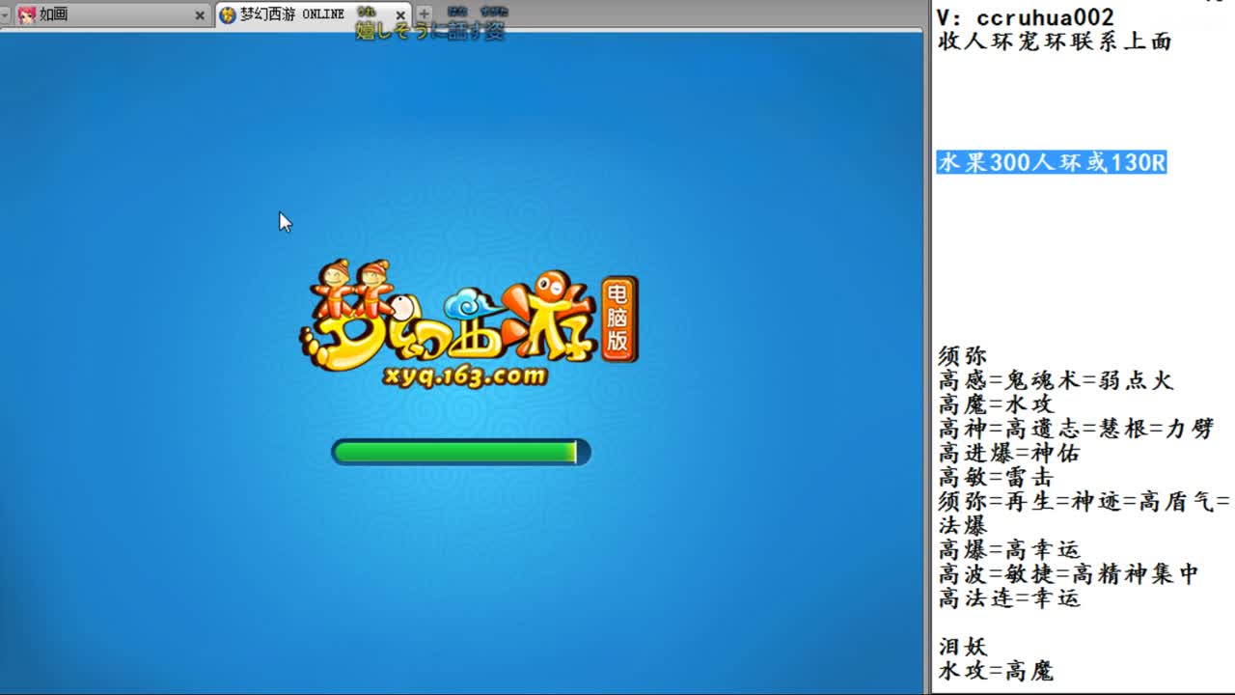
Task: Click the V: ccruhua002 text
Action: point(1026,17)
